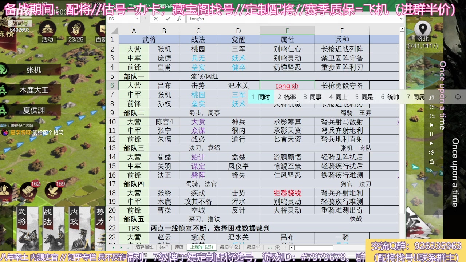Viewport: 466px width, 262px height.
Task: Confirm cell entry with the checkmark button
Action: click(167, 19)
